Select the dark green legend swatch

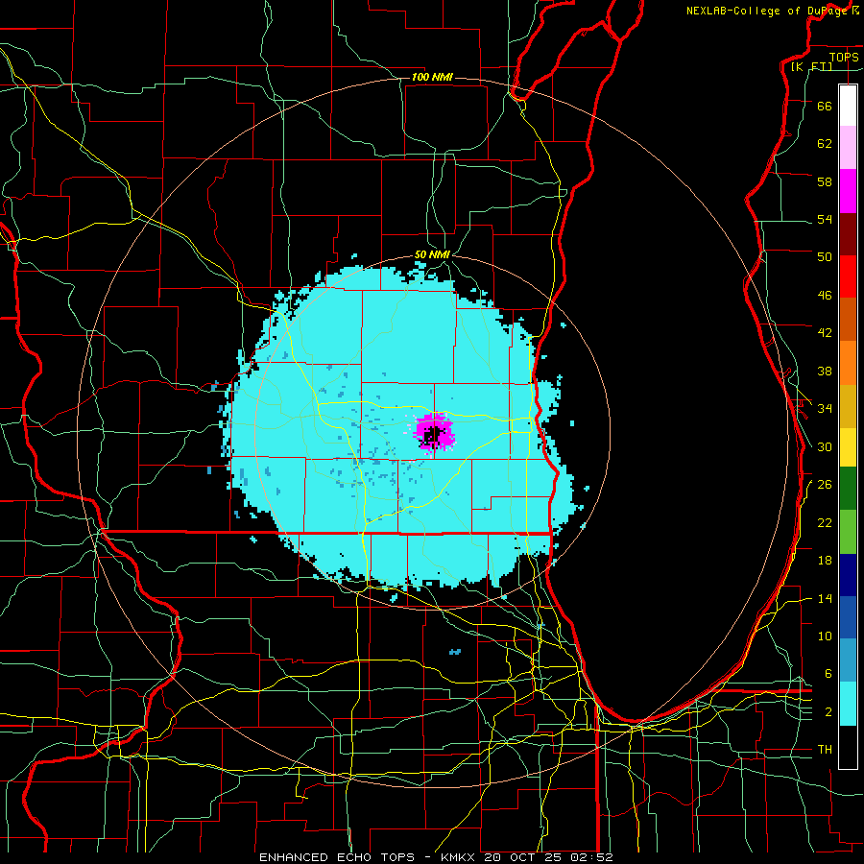(x=848, y=489)
